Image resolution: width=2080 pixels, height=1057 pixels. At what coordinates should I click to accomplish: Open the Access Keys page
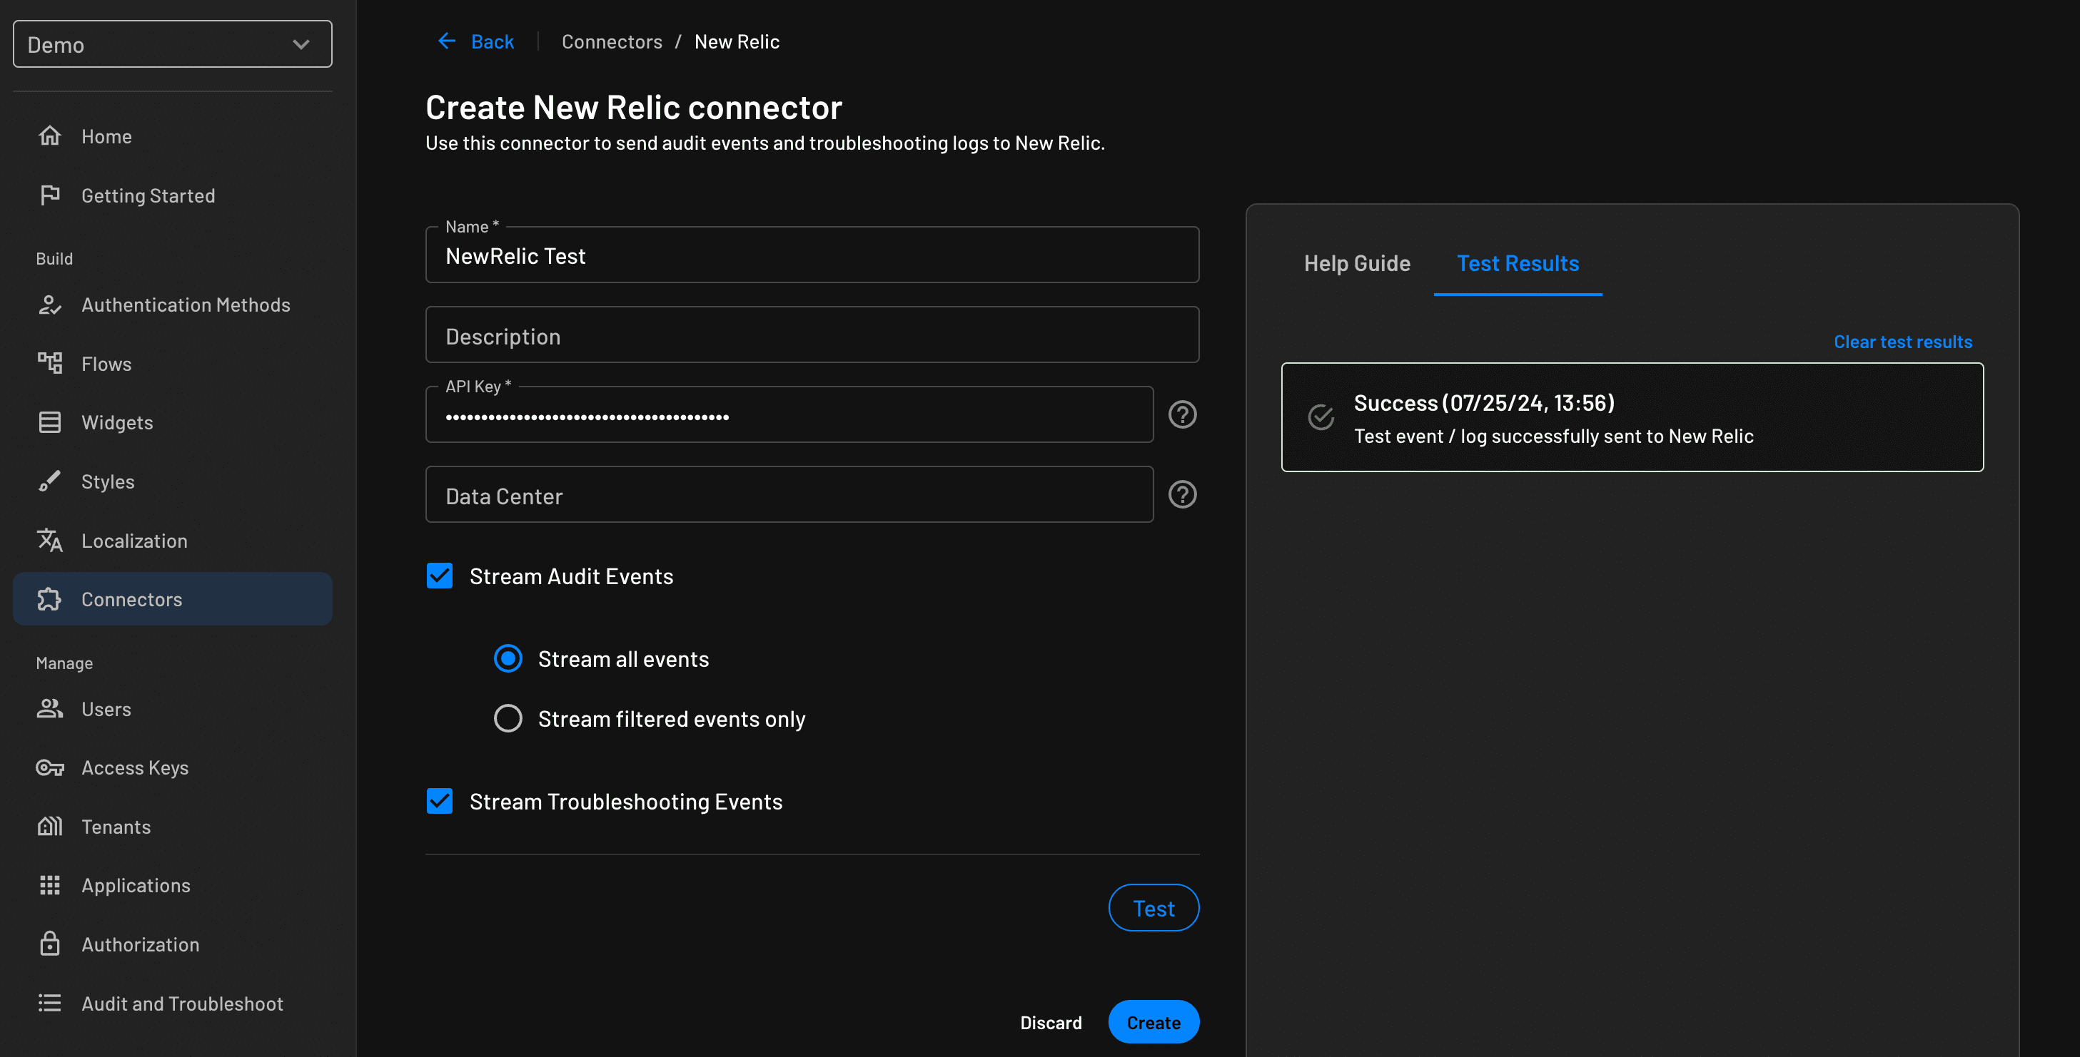point(135,767)
